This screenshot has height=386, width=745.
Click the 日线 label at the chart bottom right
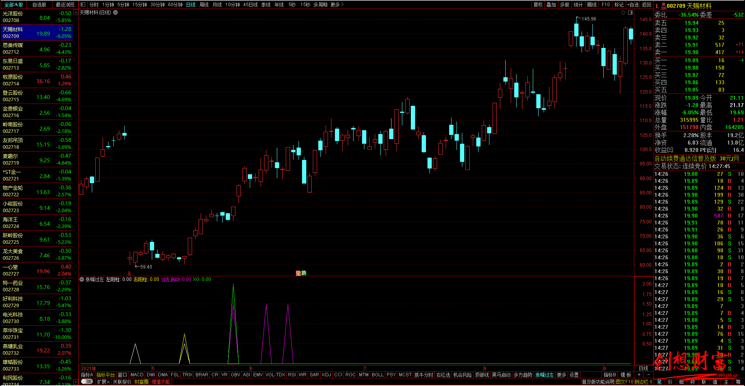tap(644, 368)
